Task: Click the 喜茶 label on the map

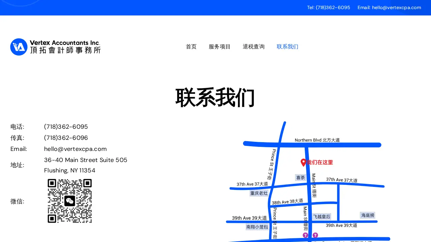Action: 301,177
